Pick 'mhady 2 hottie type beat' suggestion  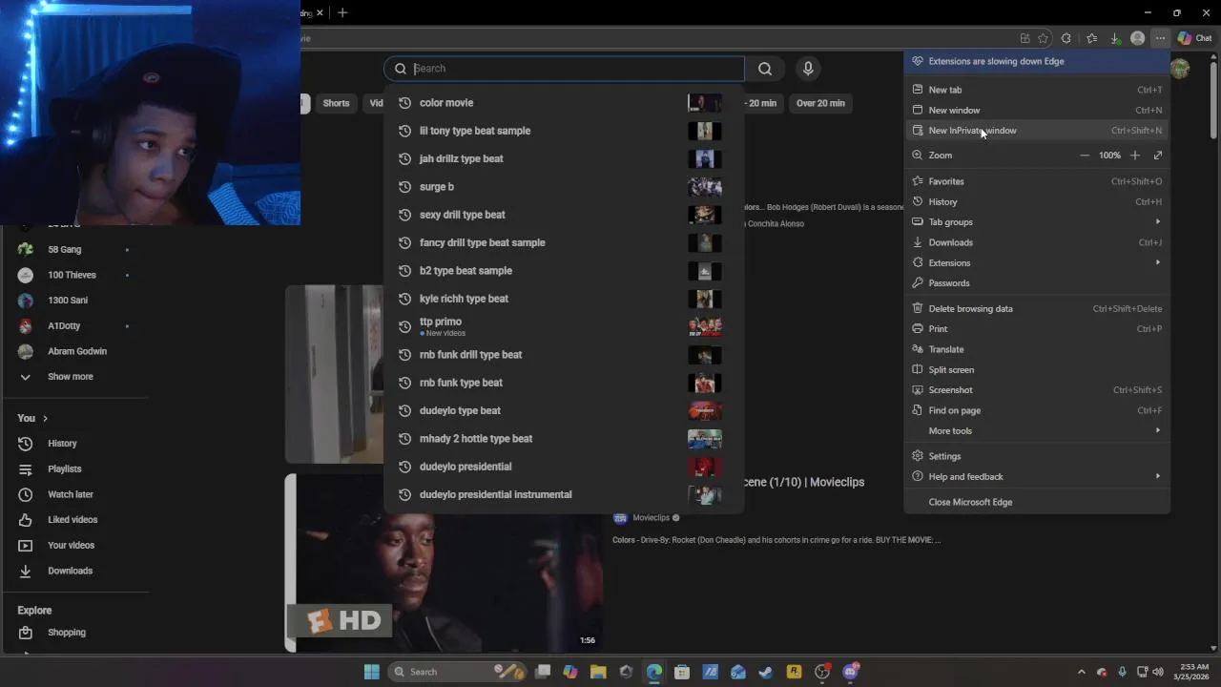point(563,439)
